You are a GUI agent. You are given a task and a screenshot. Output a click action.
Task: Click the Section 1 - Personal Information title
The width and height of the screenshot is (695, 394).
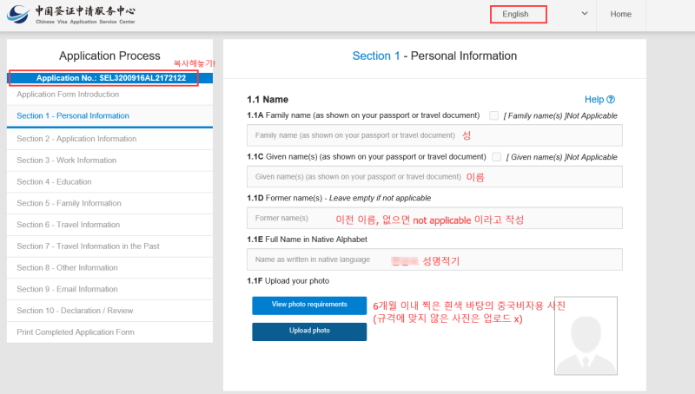[x=434, y=56]
